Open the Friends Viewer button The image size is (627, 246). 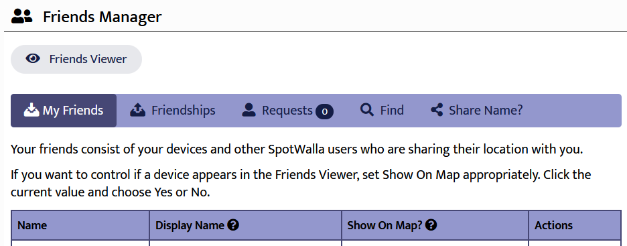pos(76,59)
